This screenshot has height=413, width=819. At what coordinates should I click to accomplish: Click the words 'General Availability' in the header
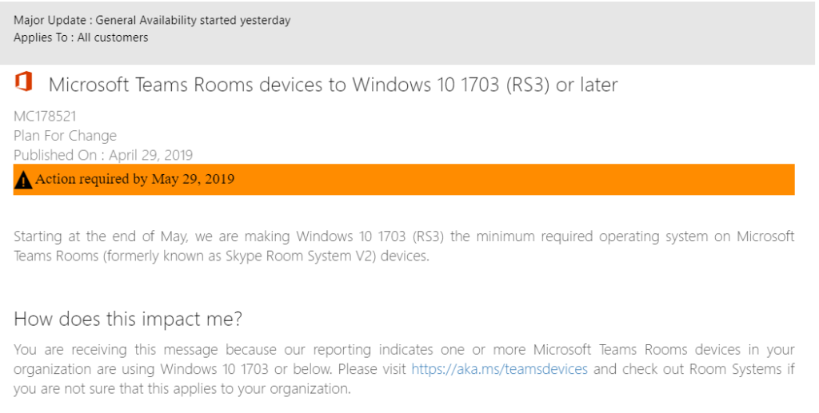165,20
